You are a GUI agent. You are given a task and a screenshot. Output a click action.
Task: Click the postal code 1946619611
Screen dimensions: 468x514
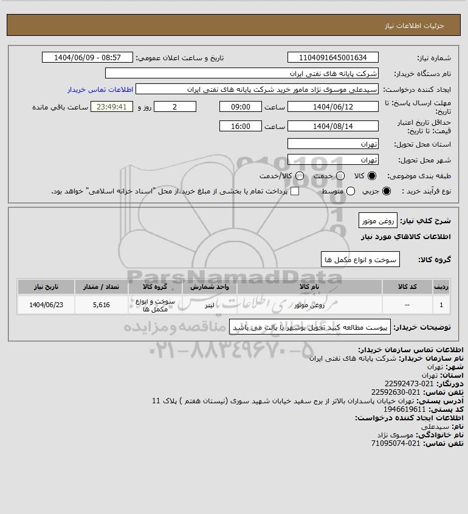click(x=404, y=409)
